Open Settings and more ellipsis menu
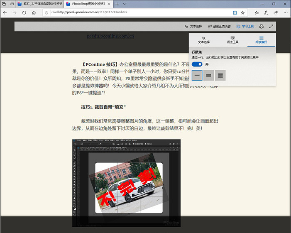291x233 pixels. coord(285,12)
